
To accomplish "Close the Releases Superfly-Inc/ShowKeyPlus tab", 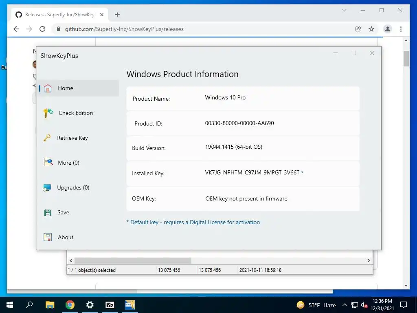I will (x=101, y=15).
